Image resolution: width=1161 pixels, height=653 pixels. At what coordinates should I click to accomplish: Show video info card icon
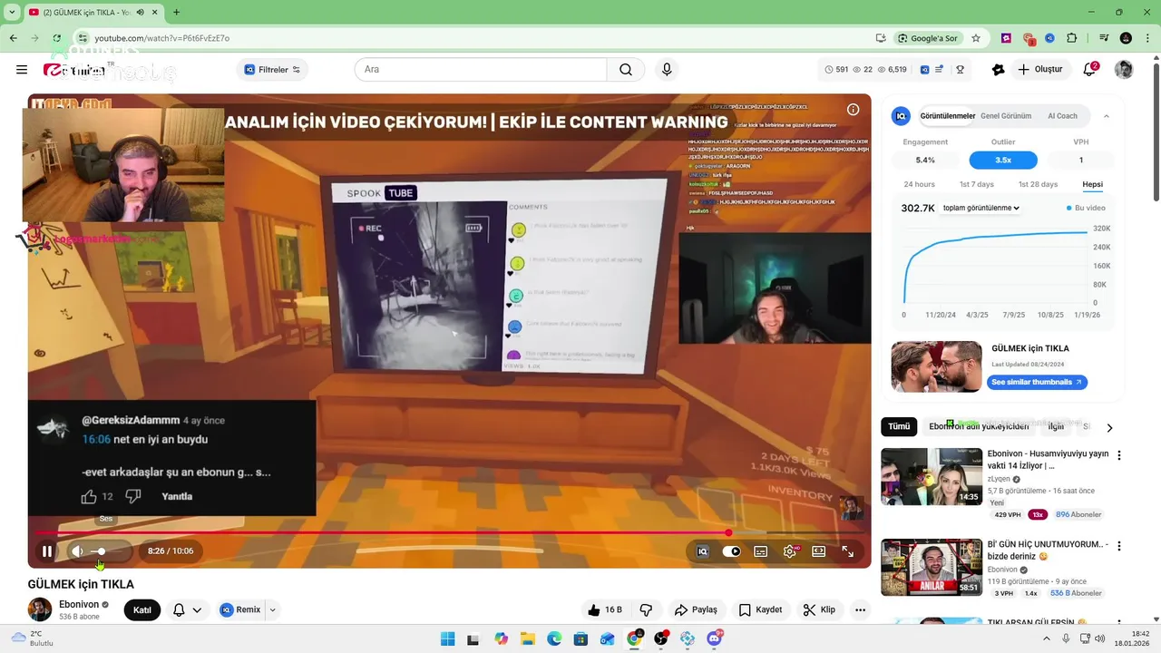pyautogui.click(x=853, y=110)
